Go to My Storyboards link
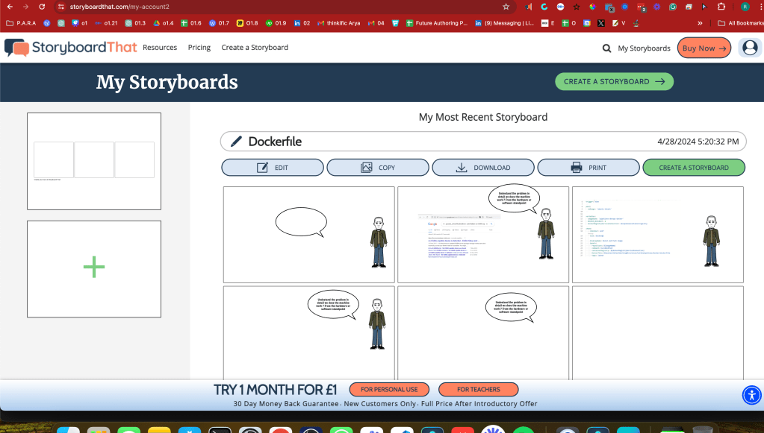 (645, 48)
